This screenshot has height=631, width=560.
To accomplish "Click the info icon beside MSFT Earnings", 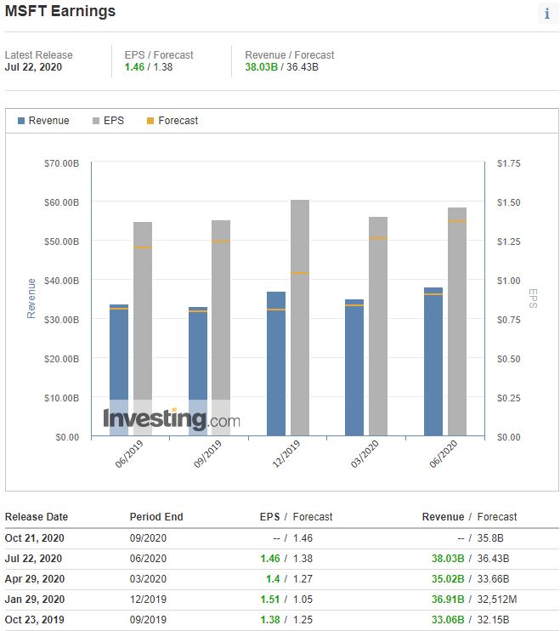I will 547,14.
